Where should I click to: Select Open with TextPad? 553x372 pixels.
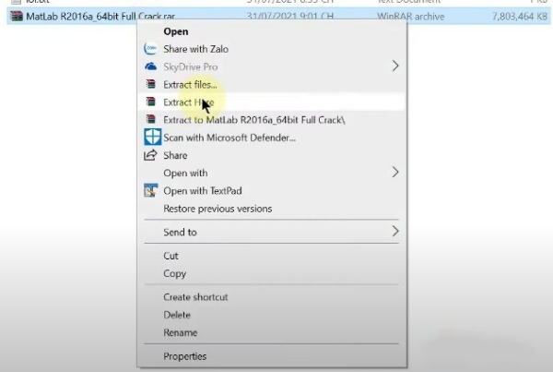pos(203,191)
